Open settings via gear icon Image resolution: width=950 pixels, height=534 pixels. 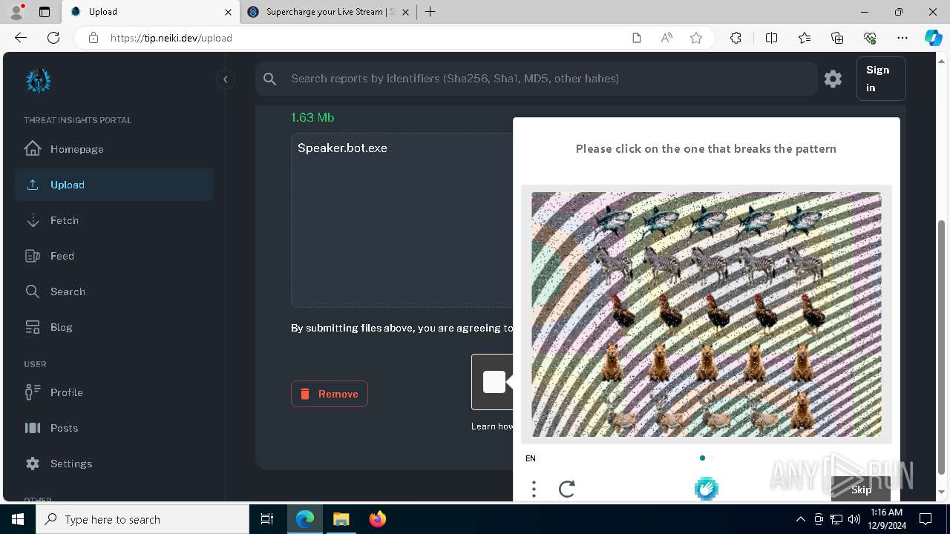point(833,79)
